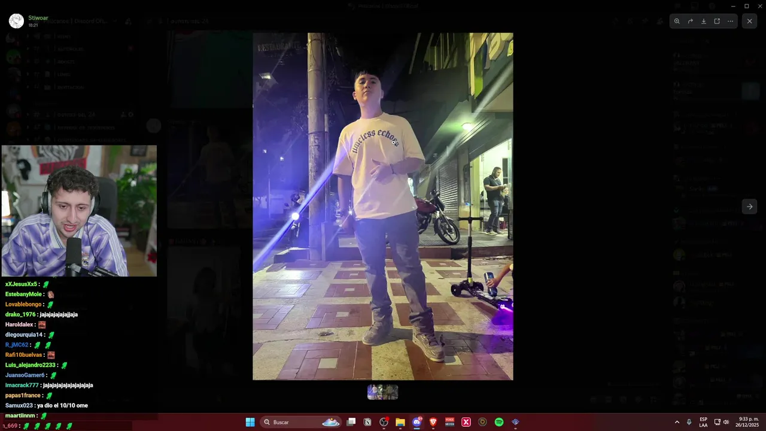Expand the hidden system tray icons
This screenshot has width=766, height=431.
click(677, 422)
